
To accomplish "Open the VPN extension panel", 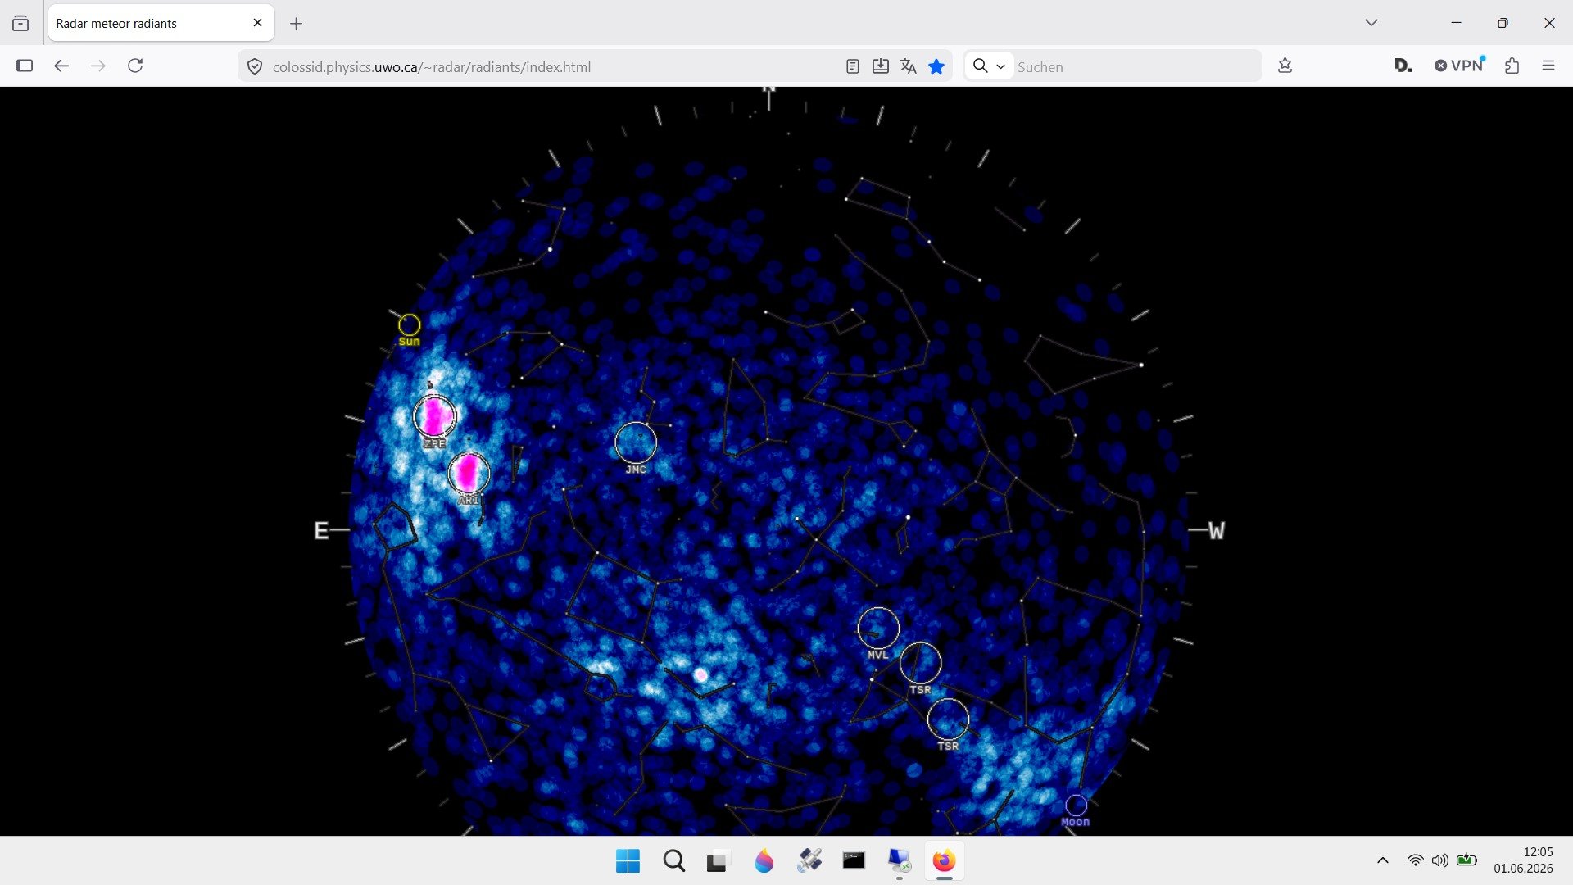I will [1459, 66].
